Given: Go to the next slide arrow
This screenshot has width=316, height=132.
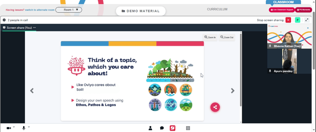Looking at the screenshot, I should click(x=233, y=91).
